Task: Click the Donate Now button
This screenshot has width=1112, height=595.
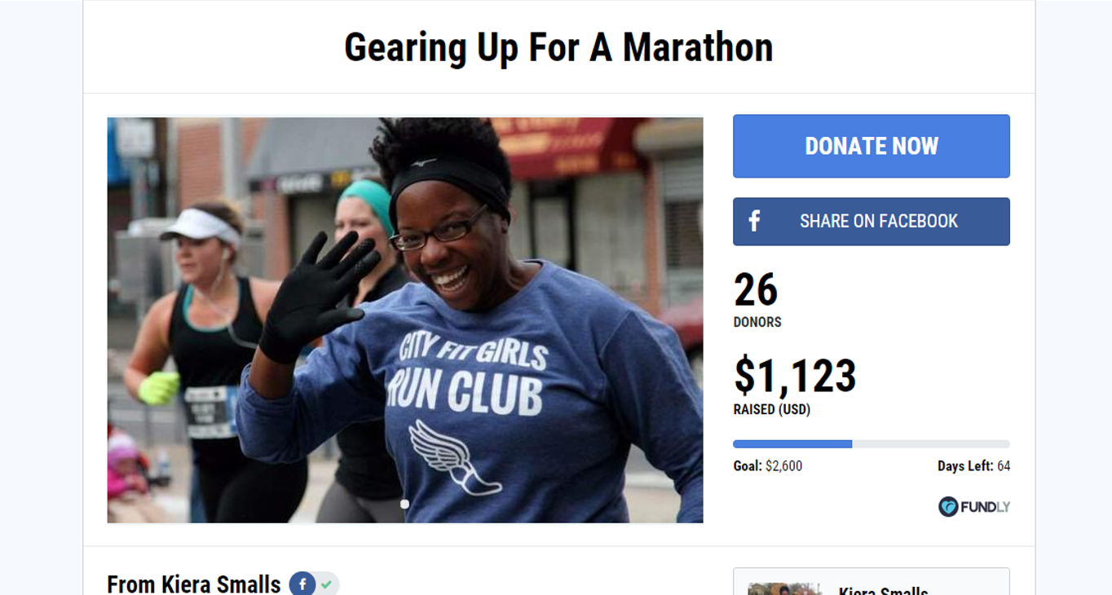Action: pyautogui.click(x=871, y=146)
